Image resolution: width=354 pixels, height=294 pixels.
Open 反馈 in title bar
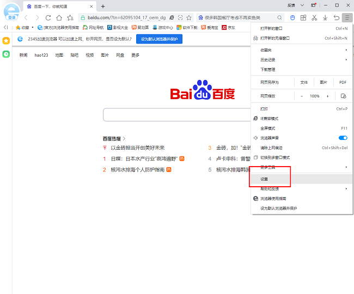pyautogui.click(x=291, y=5)
